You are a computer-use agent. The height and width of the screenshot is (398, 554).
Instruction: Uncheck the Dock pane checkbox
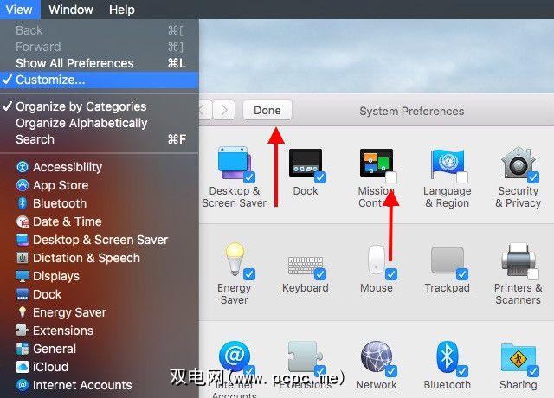coord(320,177)
